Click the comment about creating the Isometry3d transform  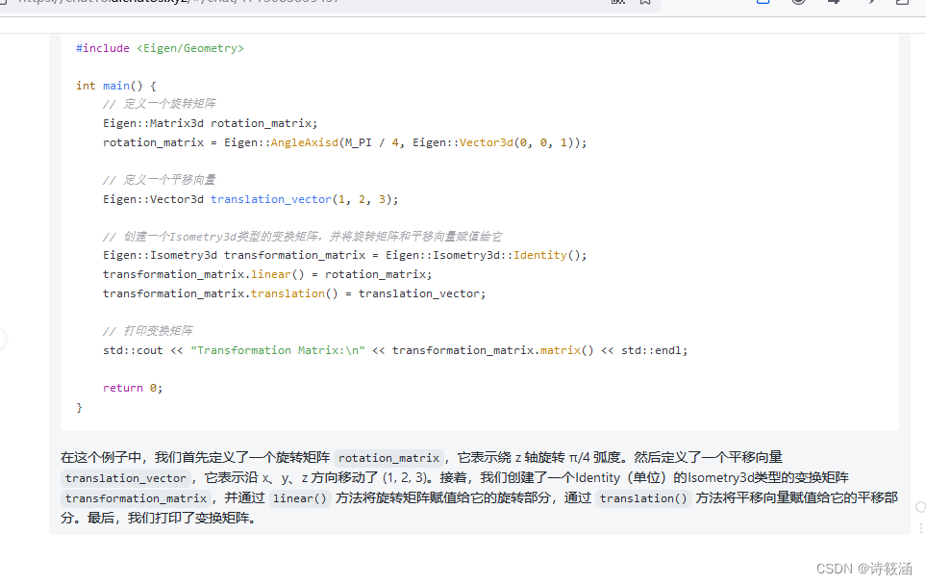tap(302, 237)
